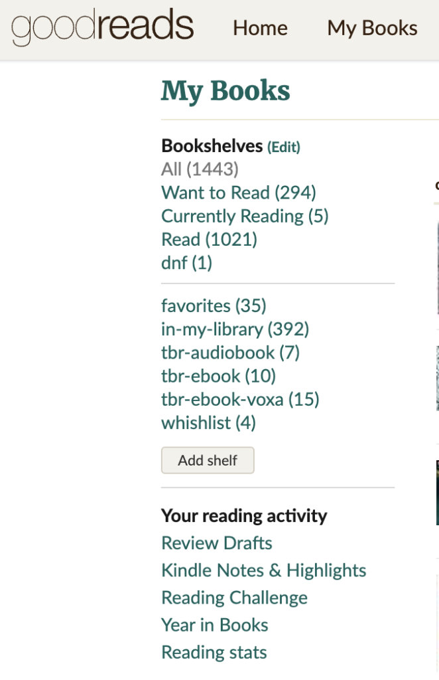
Task: Open Reading stats
Action: click(x=214, y=652)
